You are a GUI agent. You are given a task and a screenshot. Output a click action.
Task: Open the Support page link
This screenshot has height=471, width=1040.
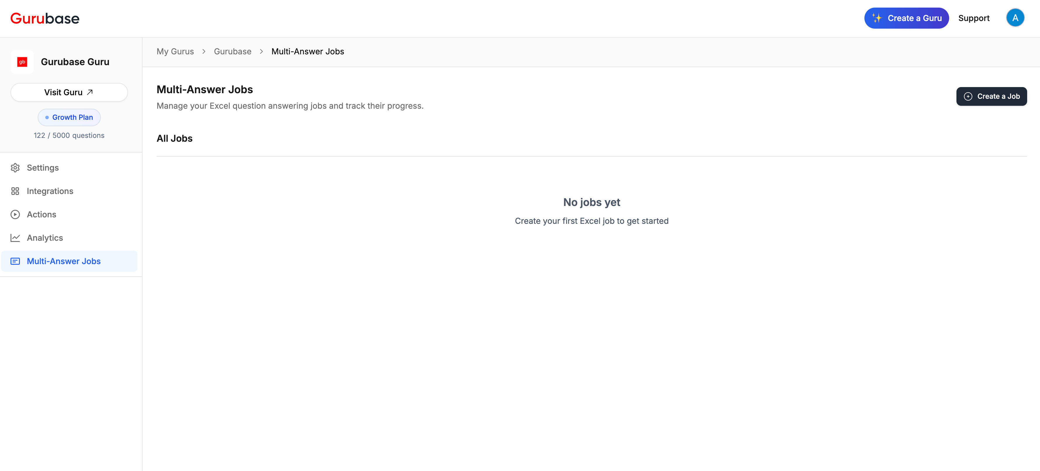pos(973,18)
